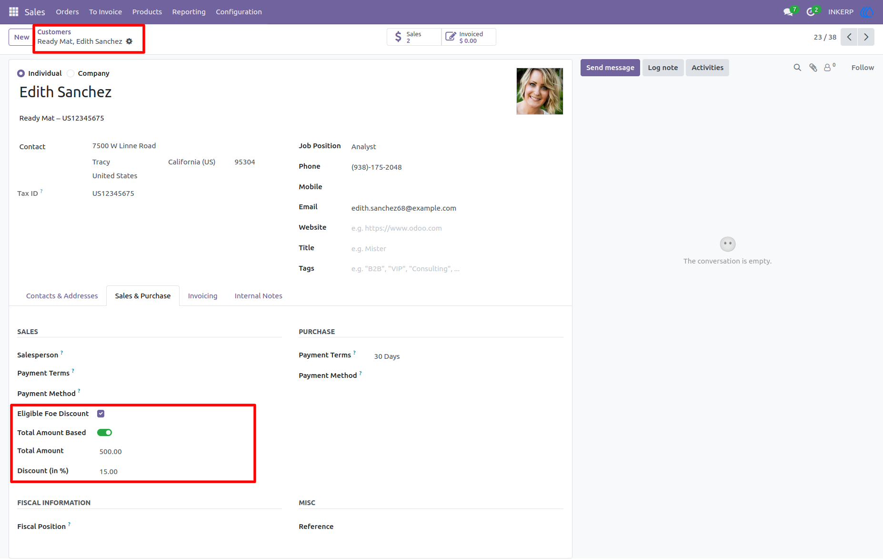Switch to the Internal Notes tab
The width and height of the screenshot is (883, 559).
pos(258,296)
